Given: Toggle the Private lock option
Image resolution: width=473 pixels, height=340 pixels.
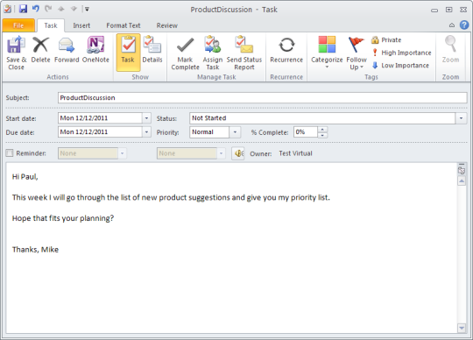Looking at the screenshot, I should [x=386, y=39].
